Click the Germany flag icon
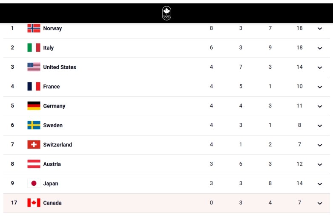 pos(34,106)
